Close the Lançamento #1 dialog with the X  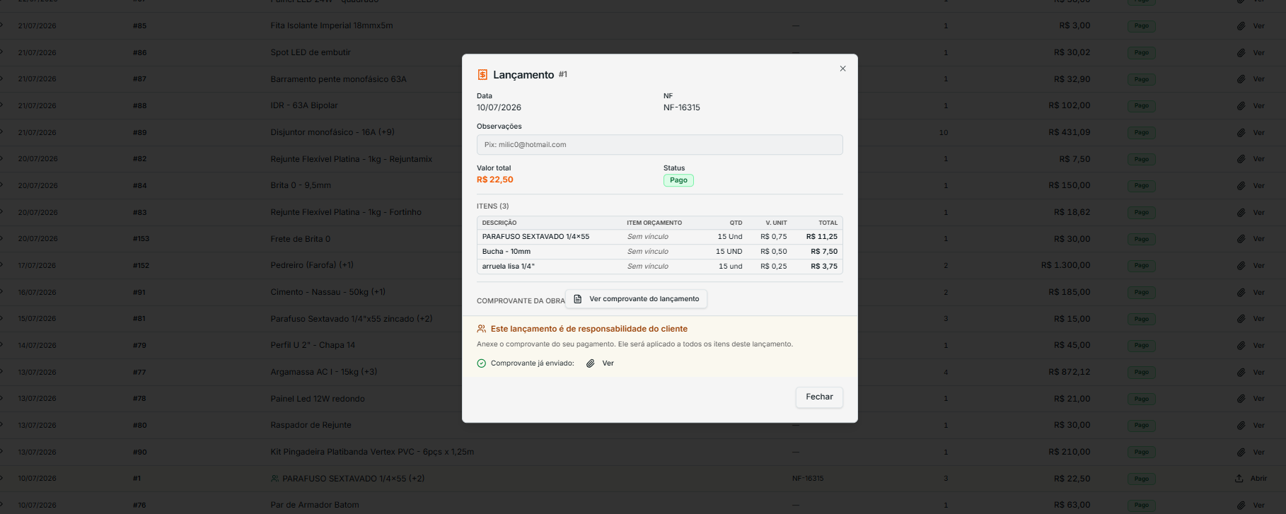coord(842,69)
